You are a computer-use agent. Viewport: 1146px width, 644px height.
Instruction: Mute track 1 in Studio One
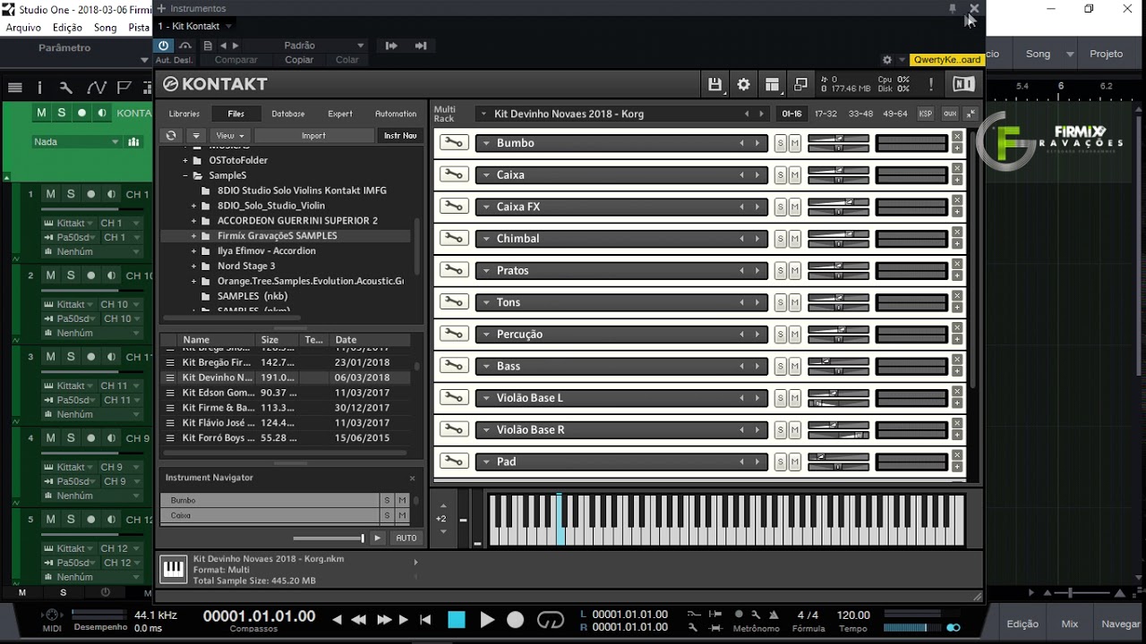51,194
